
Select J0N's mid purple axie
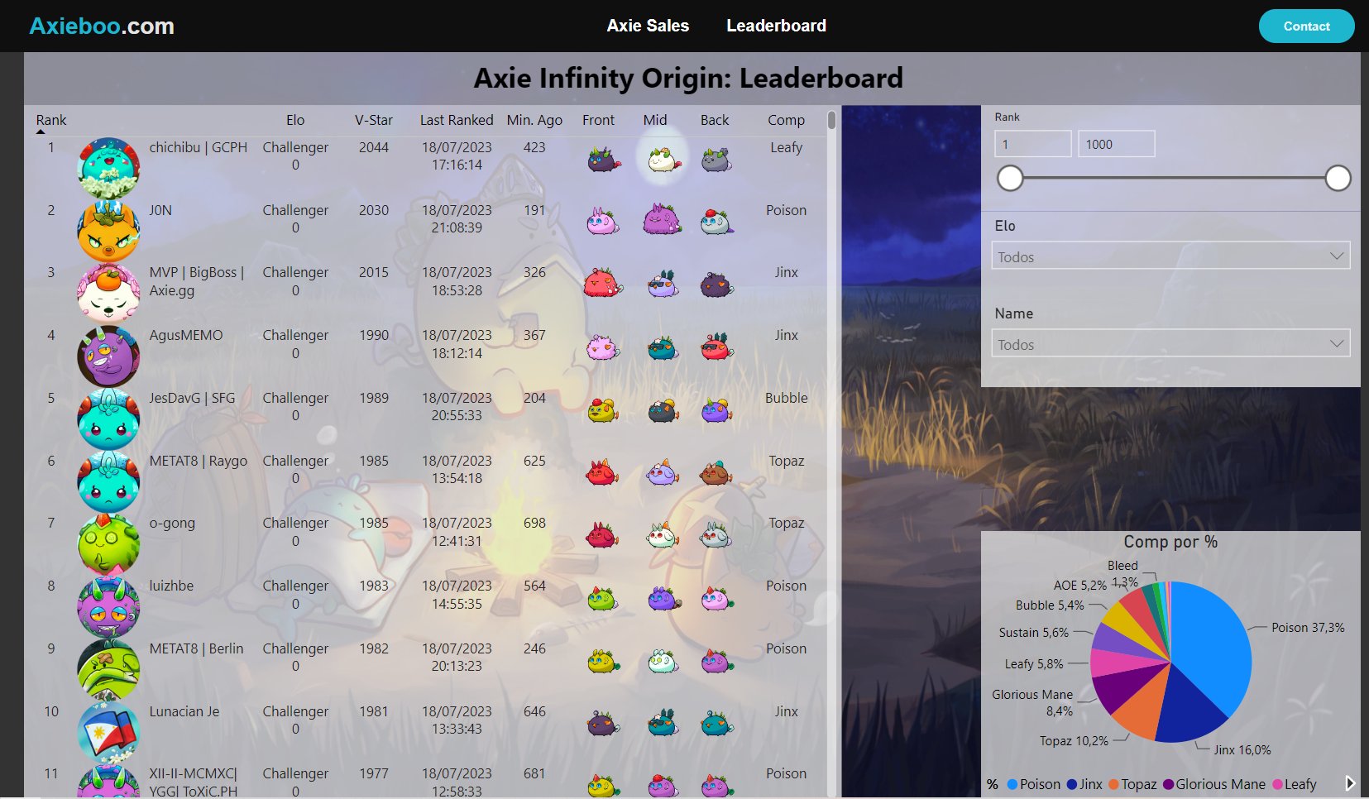point(662,219)
